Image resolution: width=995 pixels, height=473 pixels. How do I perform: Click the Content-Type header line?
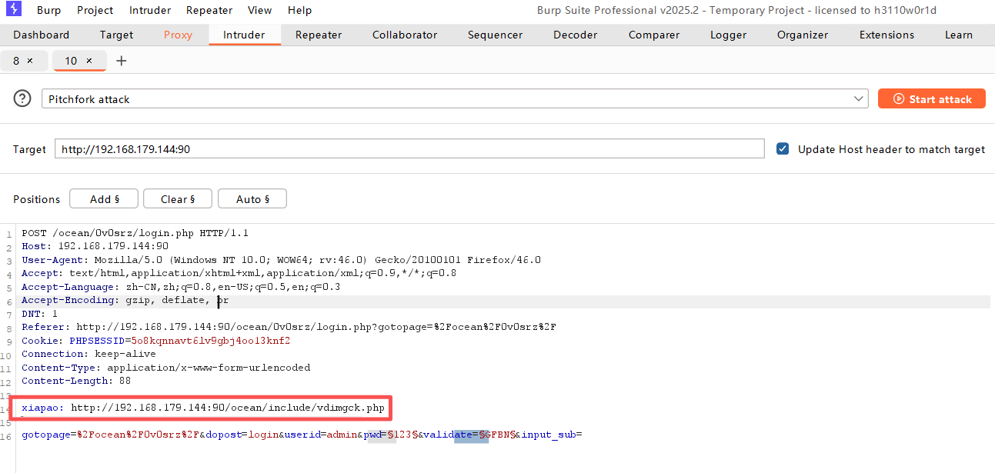pyautogui.click(x=166, y=368)
